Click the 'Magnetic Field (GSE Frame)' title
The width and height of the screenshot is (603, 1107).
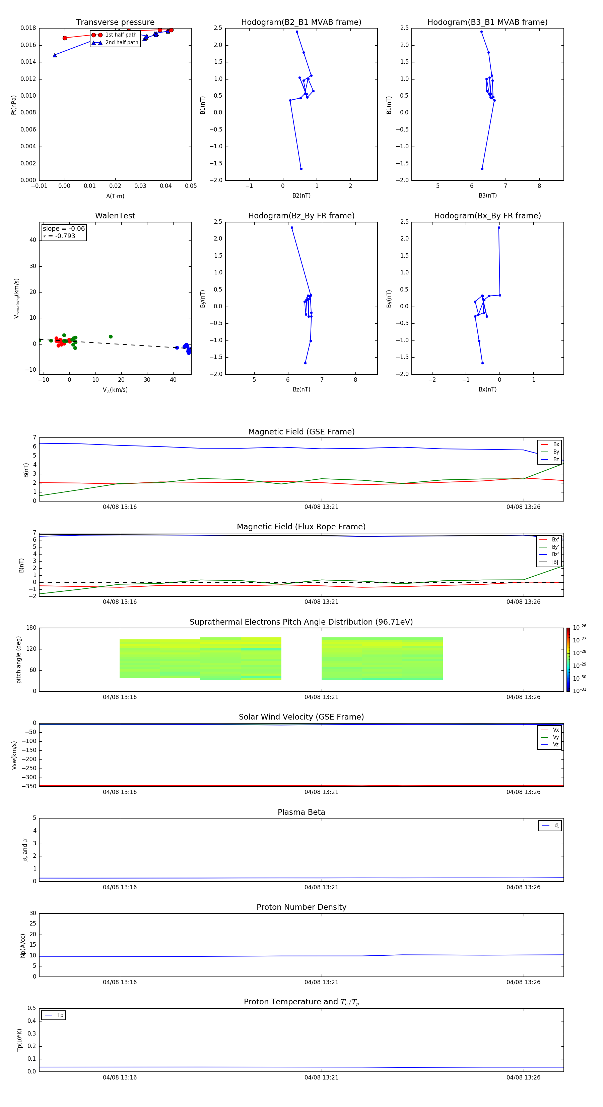(301, 432)
